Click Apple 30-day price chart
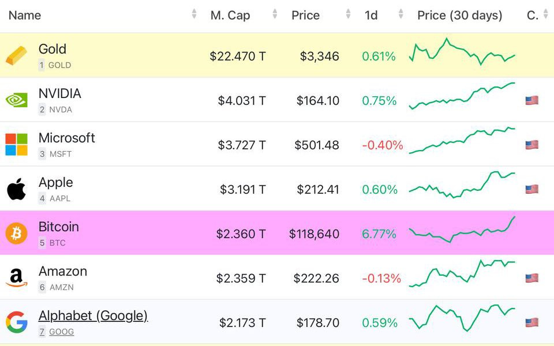The image size is (554, 346). tap(462, 185)
